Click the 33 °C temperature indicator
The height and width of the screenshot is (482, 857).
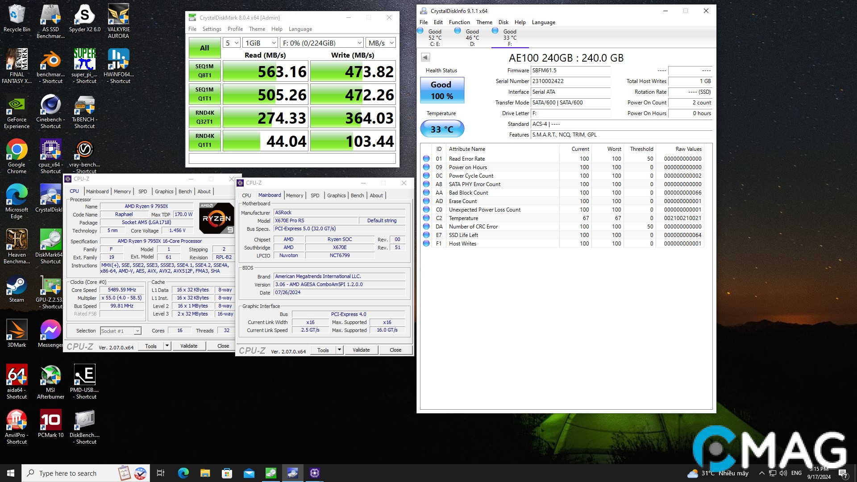(442, 129)
